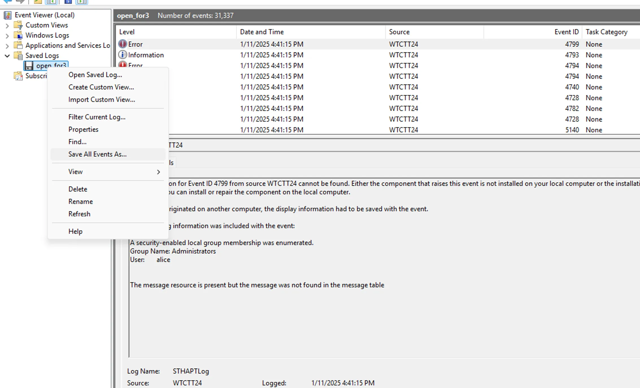Click Create Custom View menu entry

[x=101, y=87]
